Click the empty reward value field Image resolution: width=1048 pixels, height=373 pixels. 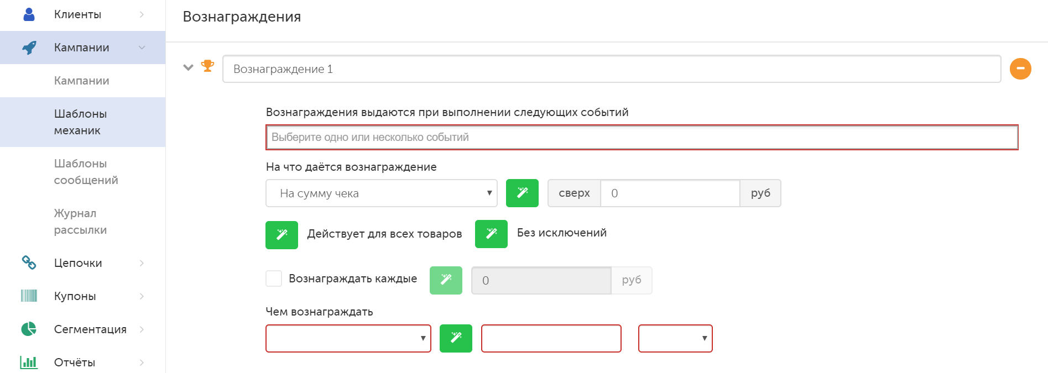(551, 338)
